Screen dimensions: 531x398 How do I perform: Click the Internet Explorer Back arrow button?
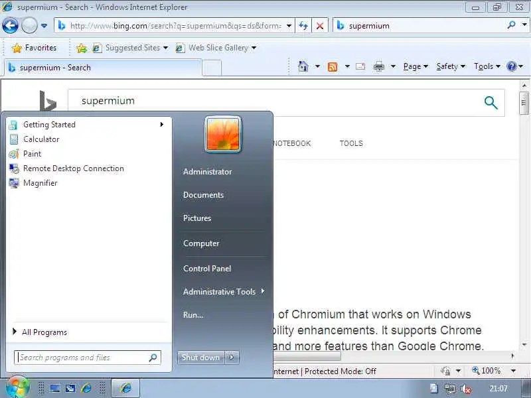tap(10, 26)
